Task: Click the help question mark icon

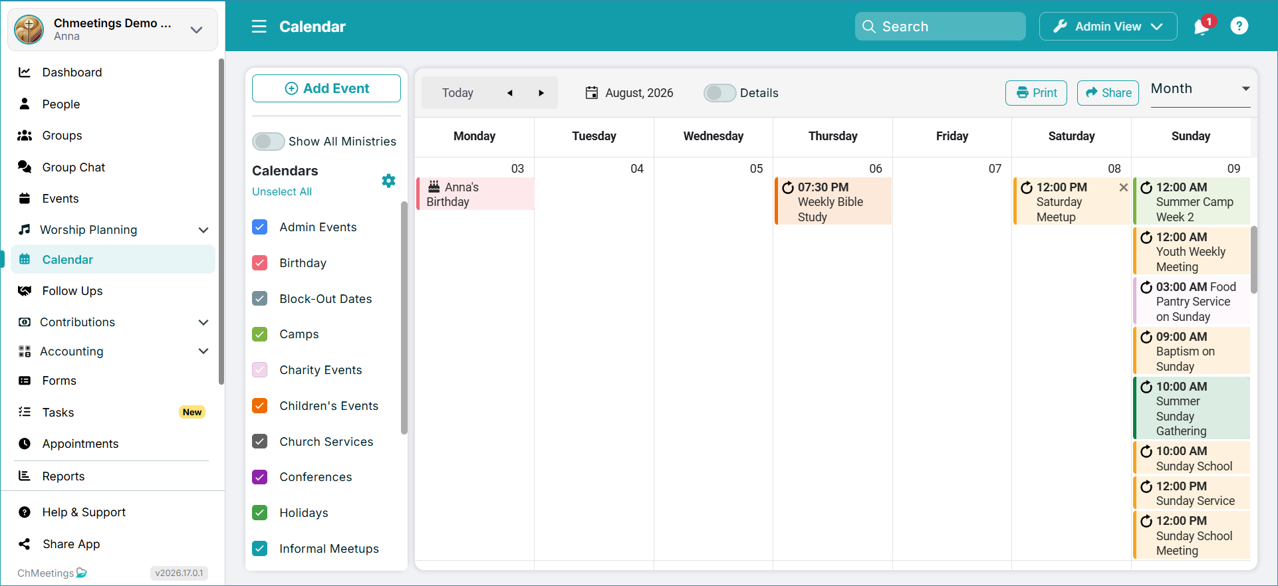Action: tap(1239, 27)
